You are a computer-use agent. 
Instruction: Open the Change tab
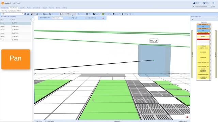pos(45,8)
